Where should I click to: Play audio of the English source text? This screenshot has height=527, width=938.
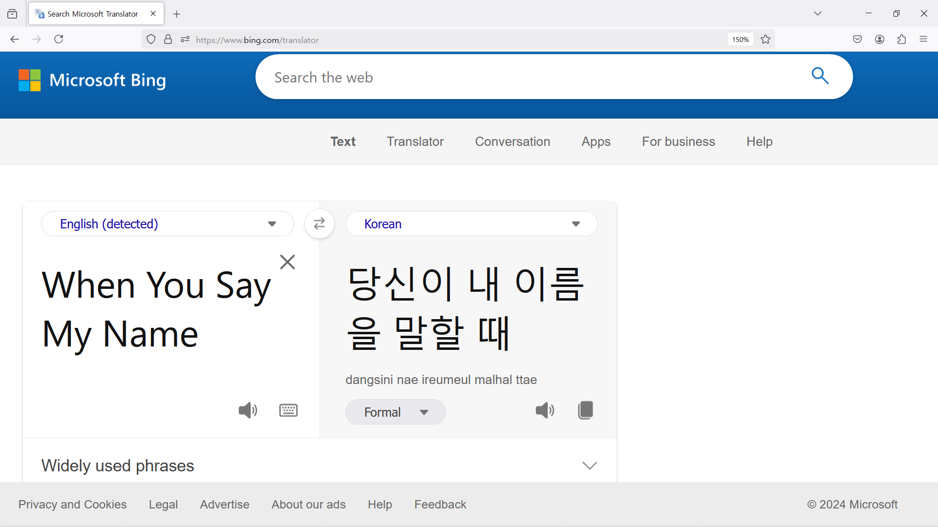tap(248, 410)
